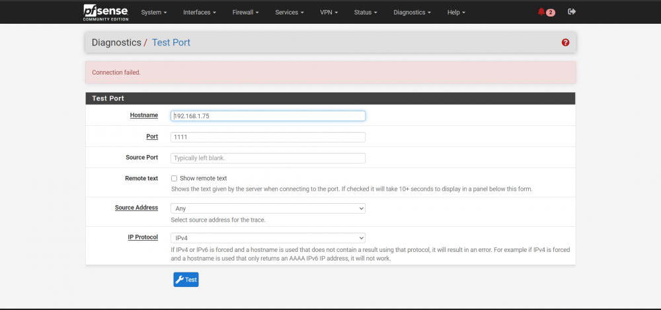Screen dimensions: 661x310
Task: Open the VPN menu
Action: 329,13
